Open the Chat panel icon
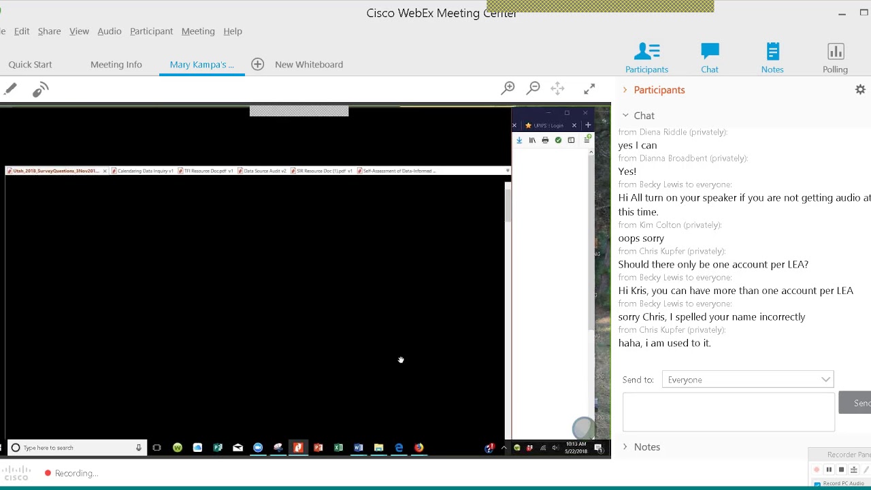 coord(710,59)
